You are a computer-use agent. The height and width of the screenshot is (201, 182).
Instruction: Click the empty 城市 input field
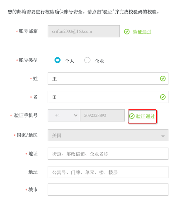(108, 190)
